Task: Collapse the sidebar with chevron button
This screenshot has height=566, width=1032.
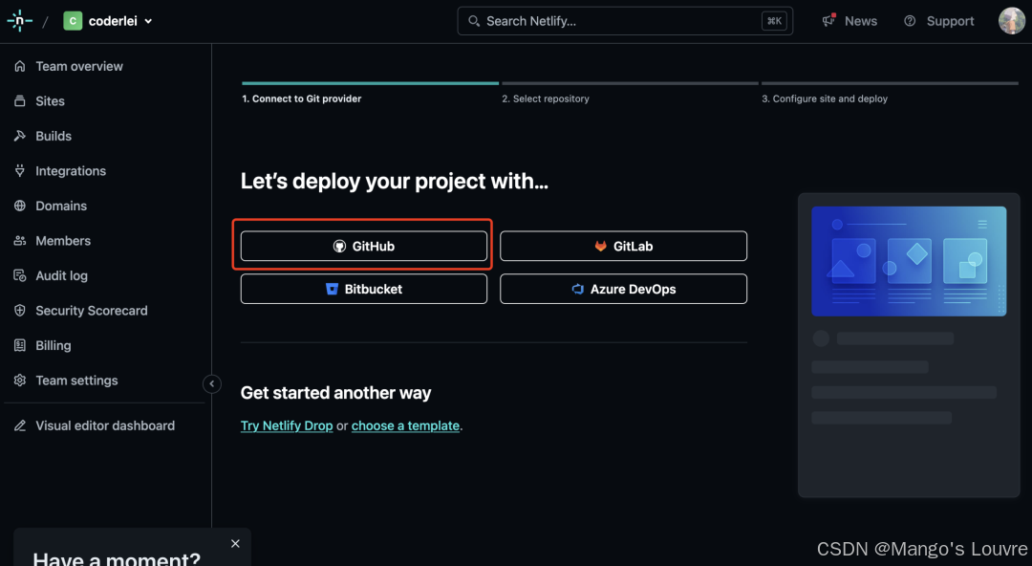Action: point(212,384)
